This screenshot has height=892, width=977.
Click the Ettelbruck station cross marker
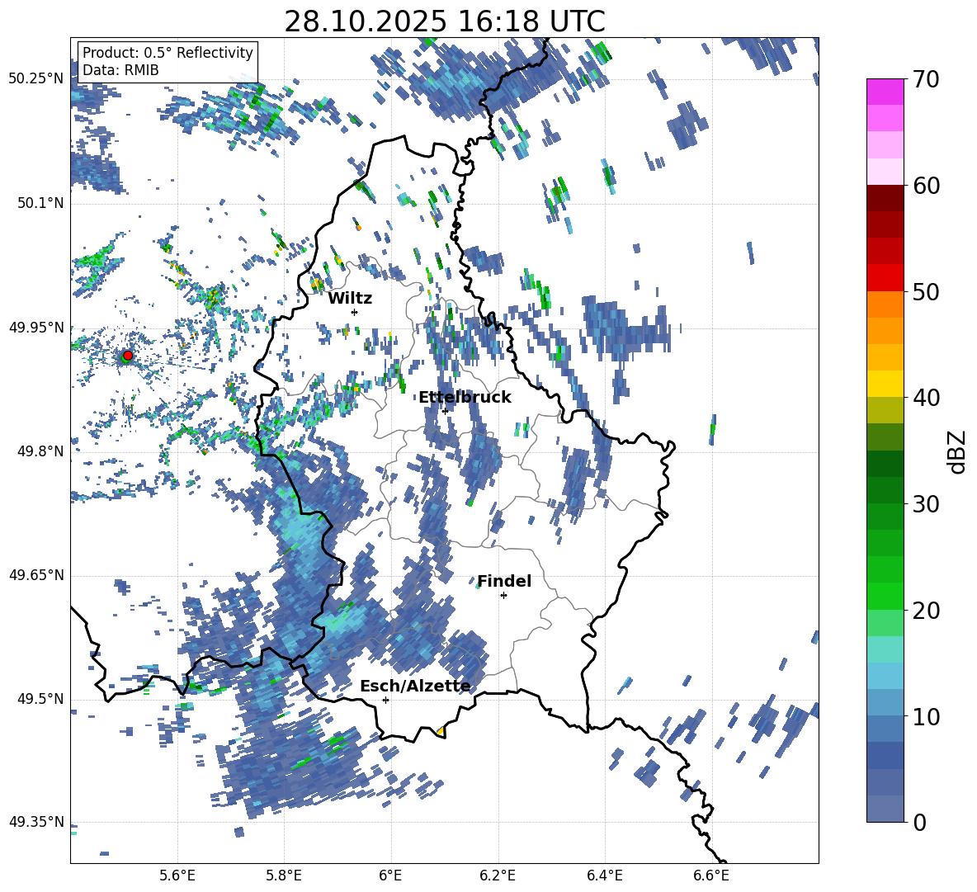pyautogui.click(x=445, y=411)
